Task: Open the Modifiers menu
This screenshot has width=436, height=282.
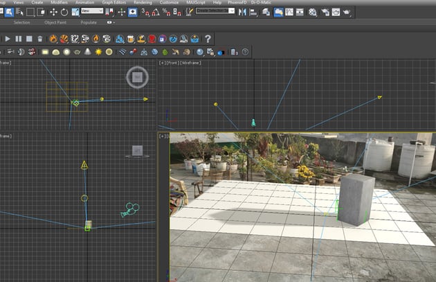Action: click(x=59, y=2)
